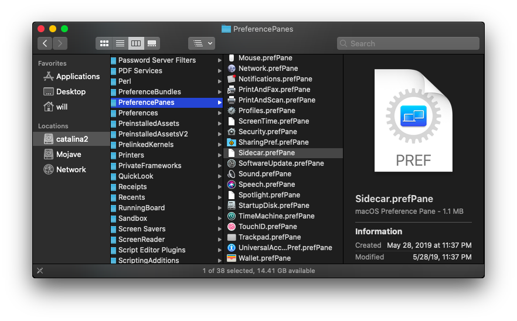Select the TouchID.prefPane fingerprint icon

point(232,227)
